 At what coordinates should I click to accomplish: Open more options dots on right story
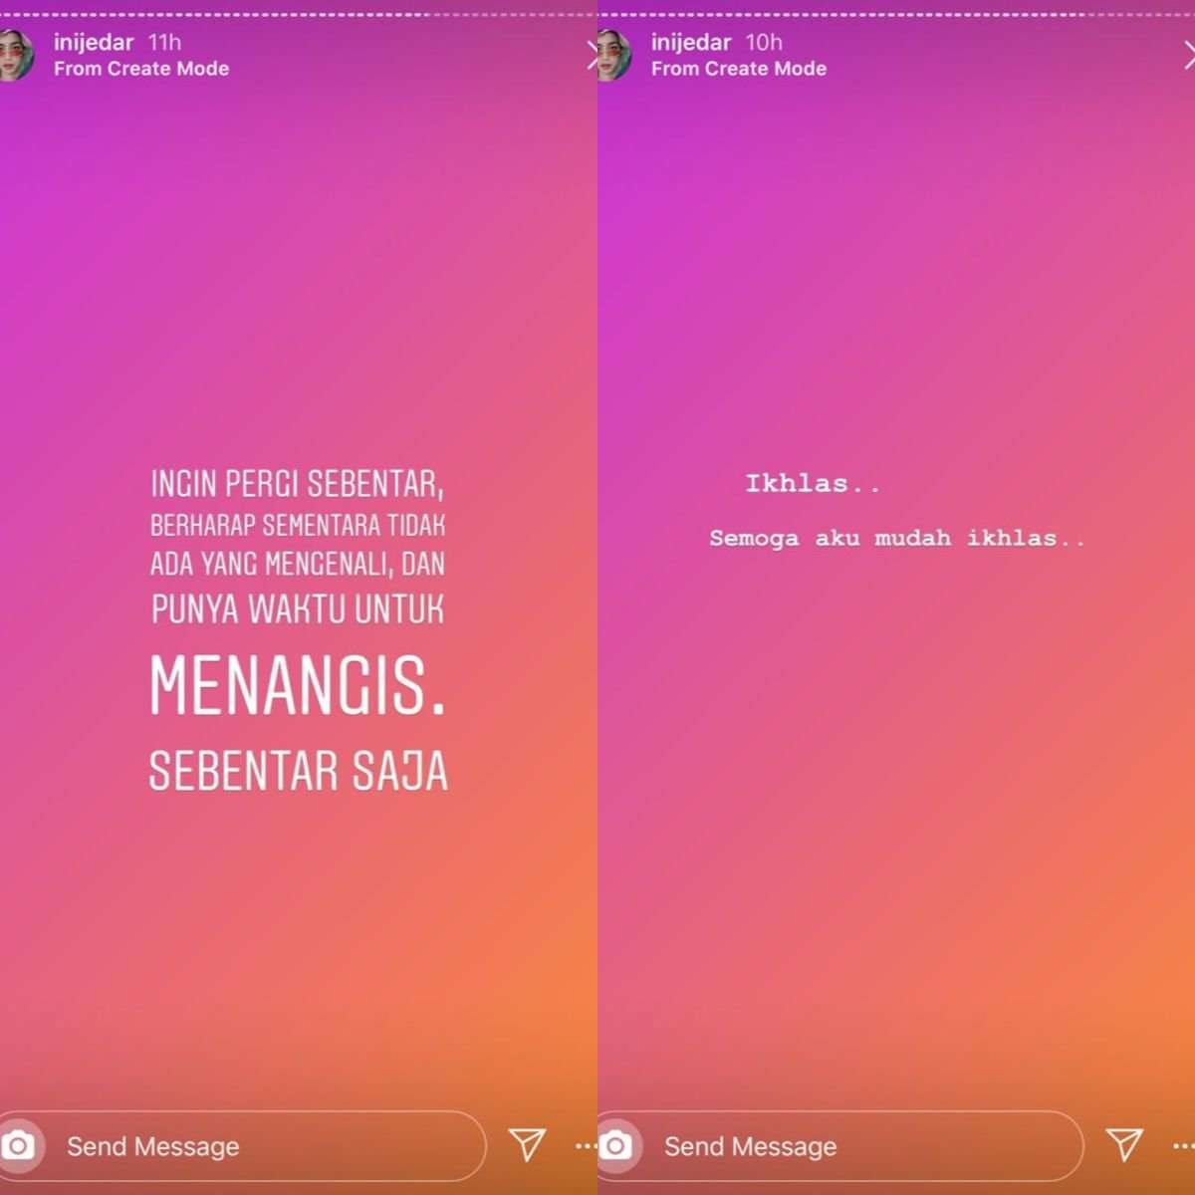click(1183, 1146)
